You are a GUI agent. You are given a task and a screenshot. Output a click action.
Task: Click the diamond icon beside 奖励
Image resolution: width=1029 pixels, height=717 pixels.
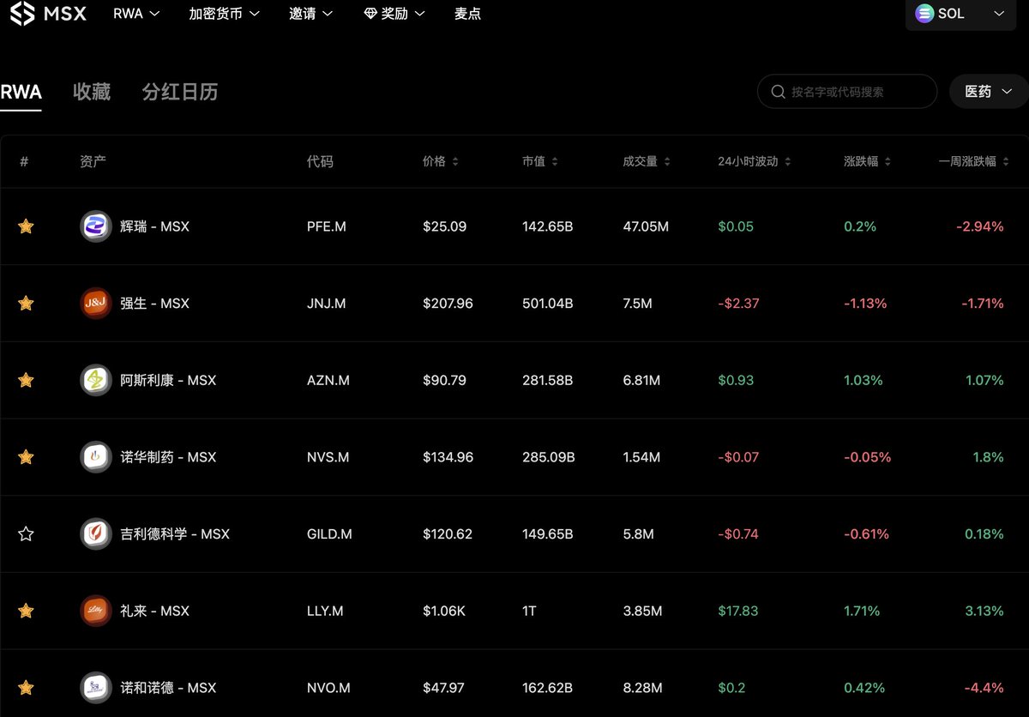pyautogui.click(x=370, y=14)
